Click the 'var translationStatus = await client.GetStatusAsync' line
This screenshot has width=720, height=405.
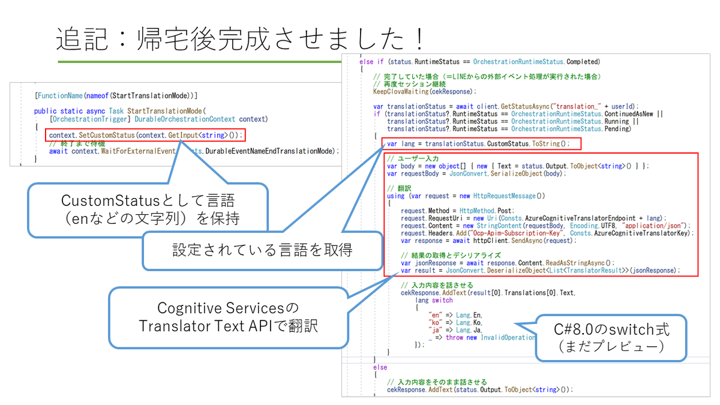508,106
